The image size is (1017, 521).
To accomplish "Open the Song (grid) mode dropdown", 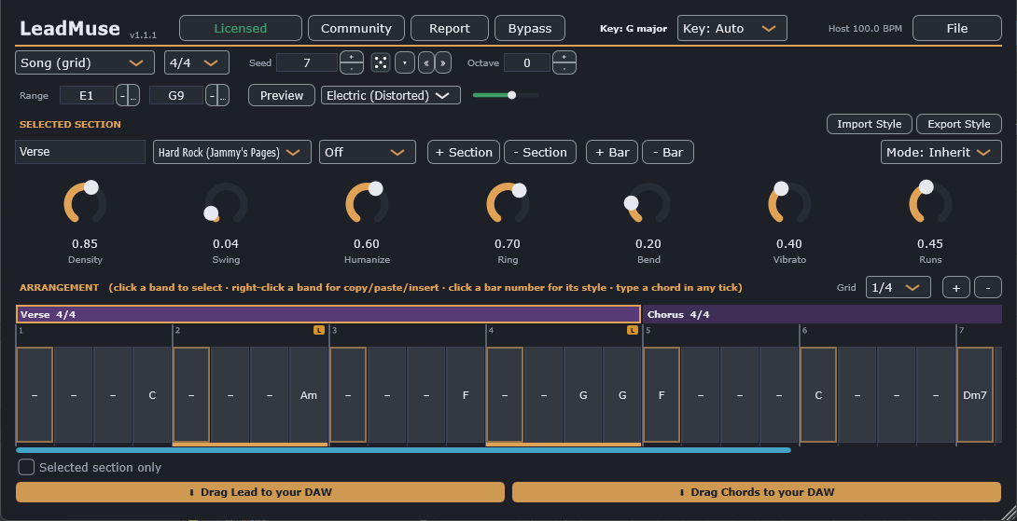I will click(85, 62).
